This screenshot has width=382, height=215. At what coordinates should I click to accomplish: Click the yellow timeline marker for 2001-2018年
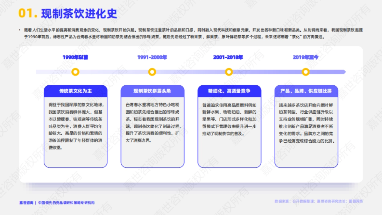click(x=228, y=72)
